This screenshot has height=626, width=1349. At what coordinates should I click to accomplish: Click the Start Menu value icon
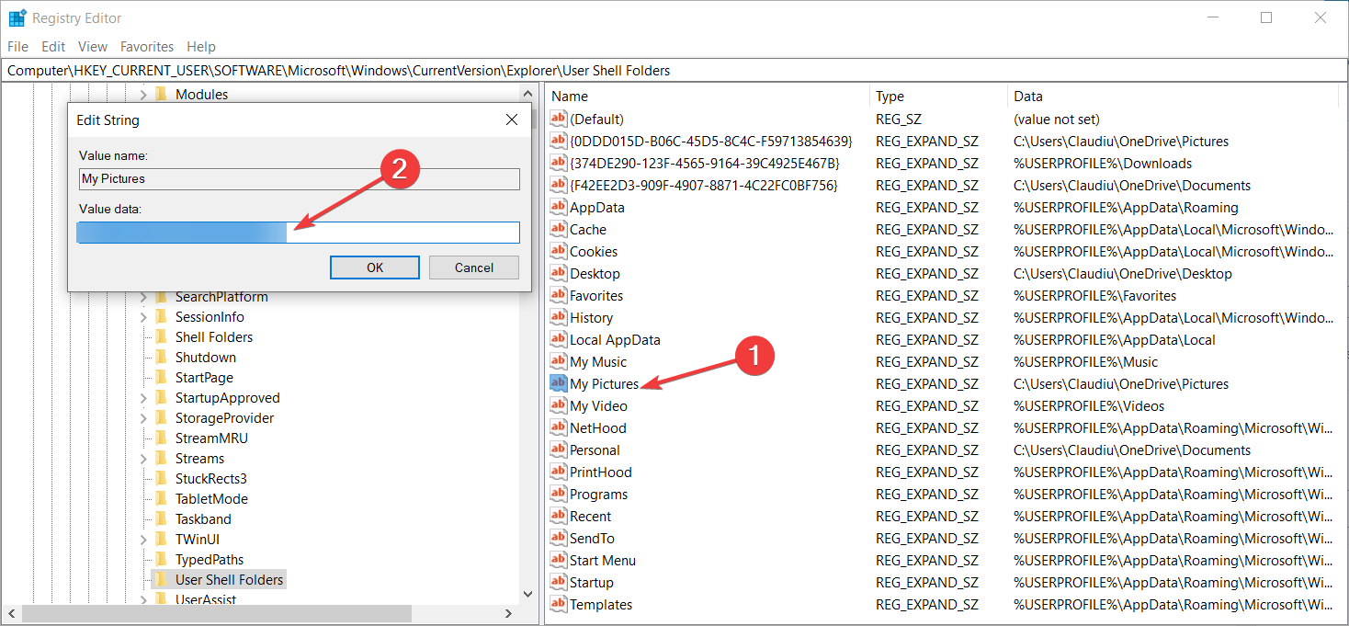pos(559,560)
